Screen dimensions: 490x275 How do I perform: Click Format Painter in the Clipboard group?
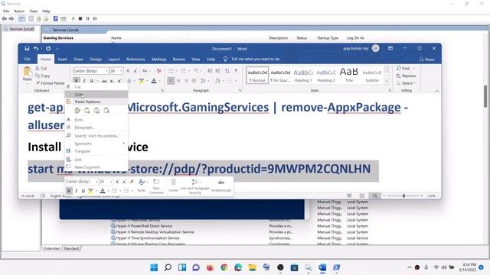[50, 83]
